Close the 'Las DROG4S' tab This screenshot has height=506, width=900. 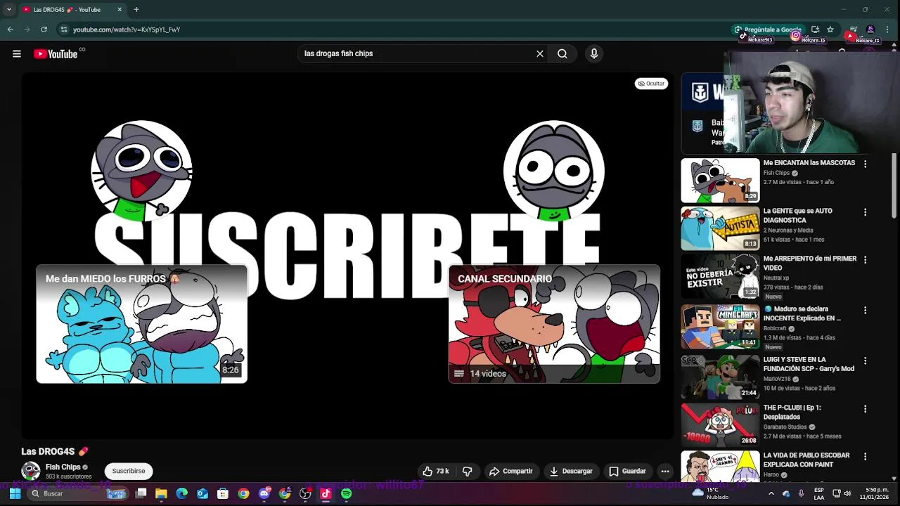[x=120, y=10]
